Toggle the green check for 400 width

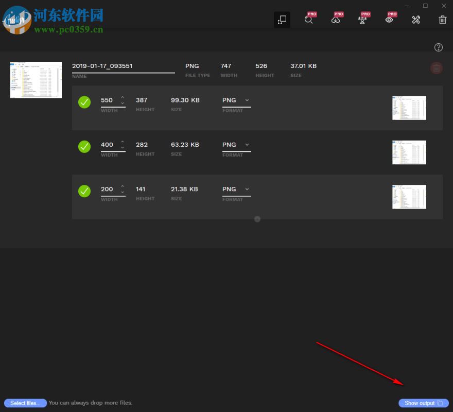click(x=84, y=147)
